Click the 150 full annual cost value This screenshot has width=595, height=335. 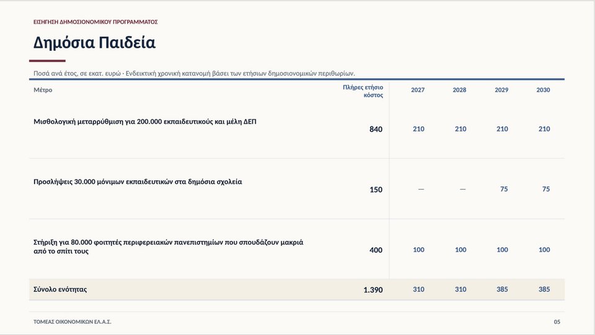(x=376, y=189)
